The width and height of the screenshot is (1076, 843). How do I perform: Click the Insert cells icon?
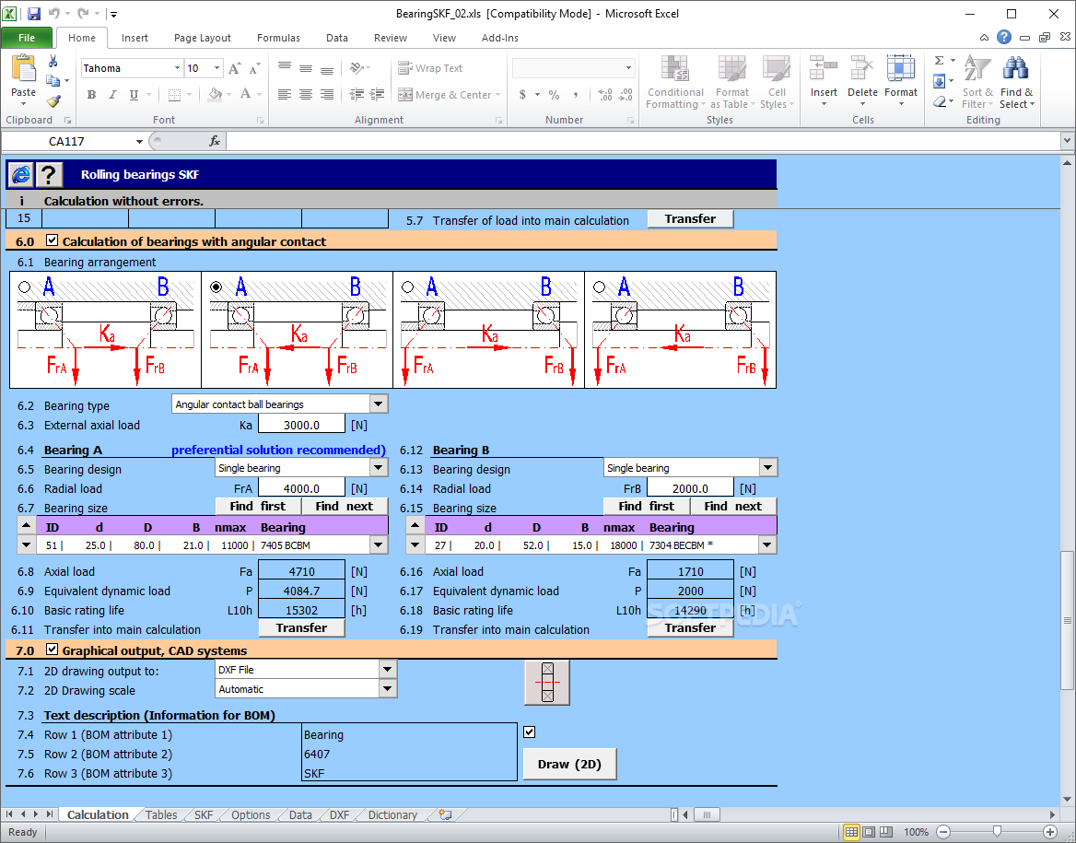(x=823, y=69)
